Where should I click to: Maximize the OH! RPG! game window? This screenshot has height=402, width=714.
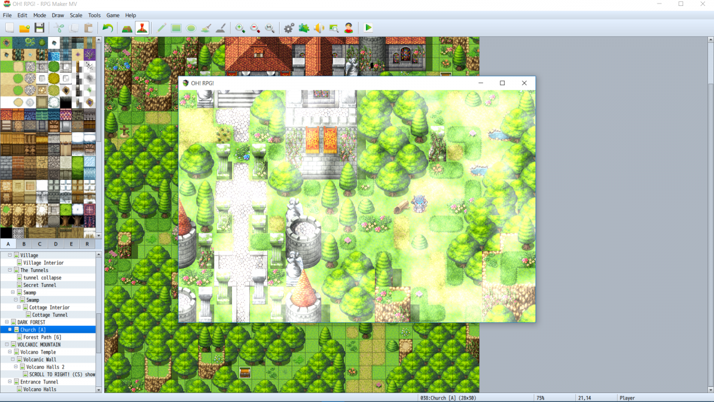(x=502, y=83)
